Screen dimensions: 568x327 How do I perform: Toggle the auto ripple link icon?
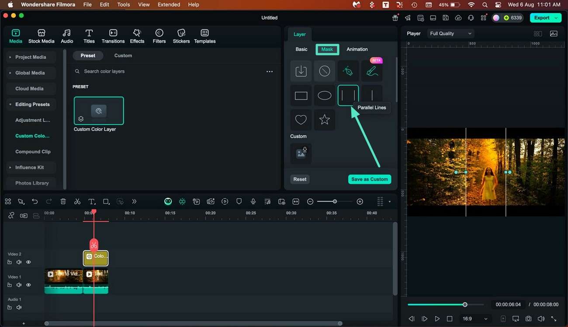tap(24, 216)
